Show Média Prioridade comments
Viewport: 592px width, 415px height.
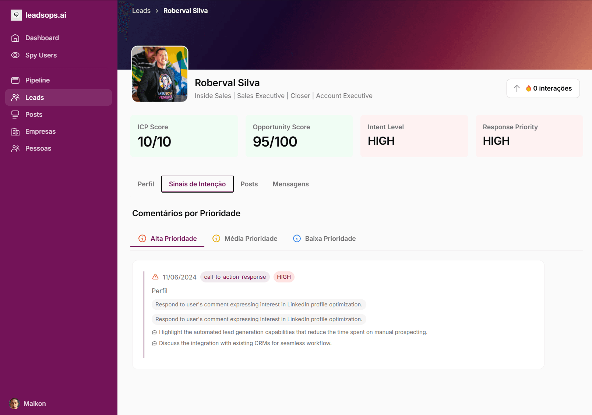[x=245, y=239]
